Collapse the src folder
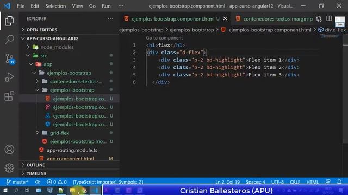Viewport: 348px width, 195px height. tap(43, 56)
